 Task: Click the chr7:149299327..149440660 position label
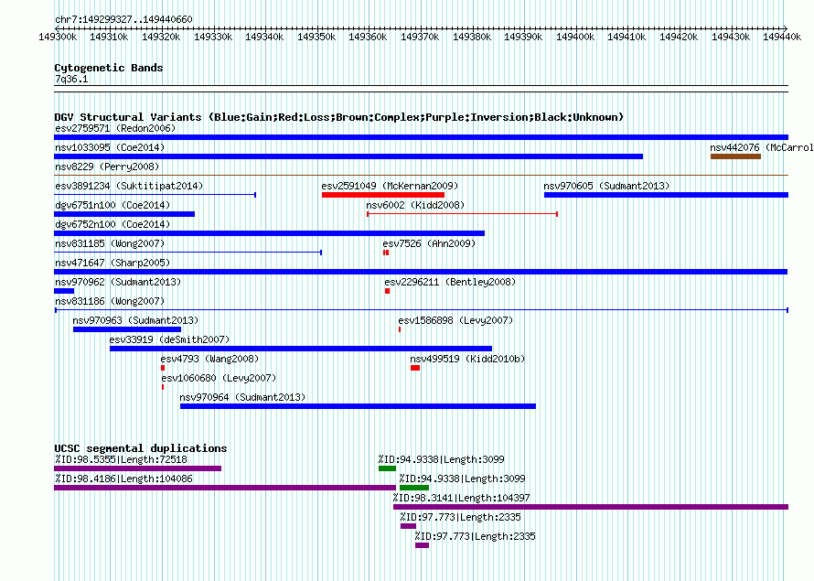pos(123,19)
